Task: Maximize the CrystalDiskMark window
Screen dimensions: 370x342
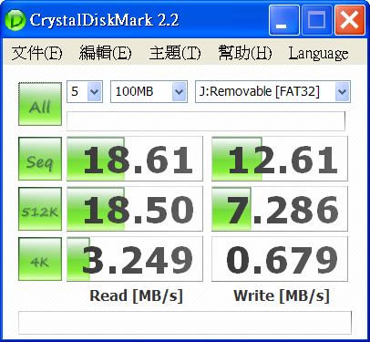Action: [x=317, y=20]
